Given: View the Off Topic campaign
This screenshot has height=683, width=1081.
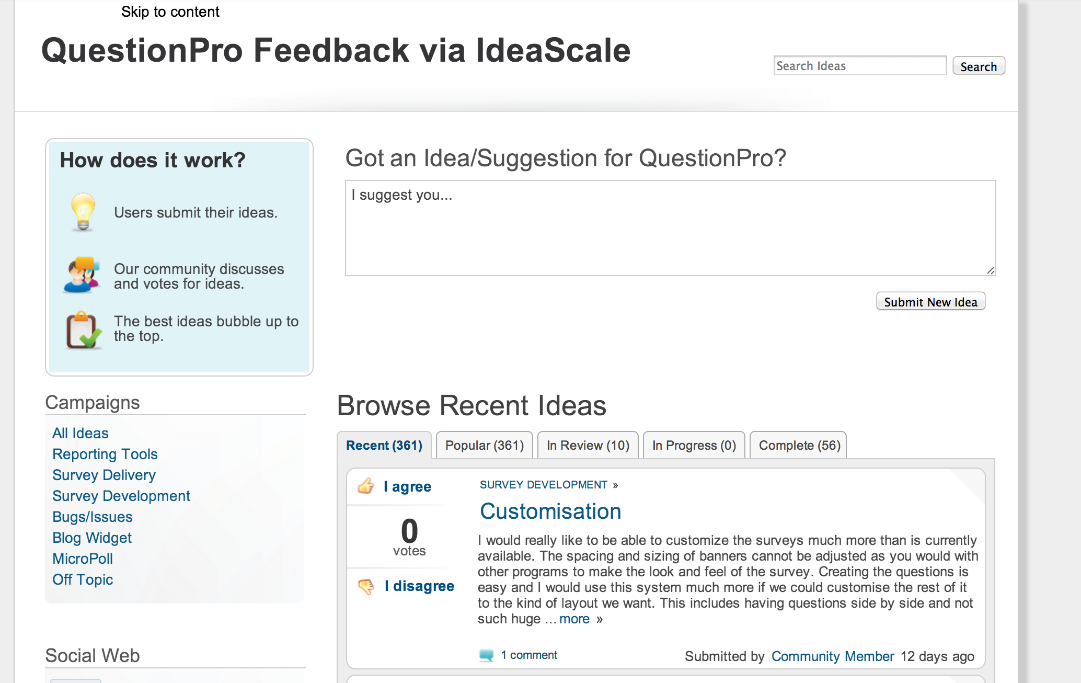Looking at the screenshot, I should click(83, 579).
